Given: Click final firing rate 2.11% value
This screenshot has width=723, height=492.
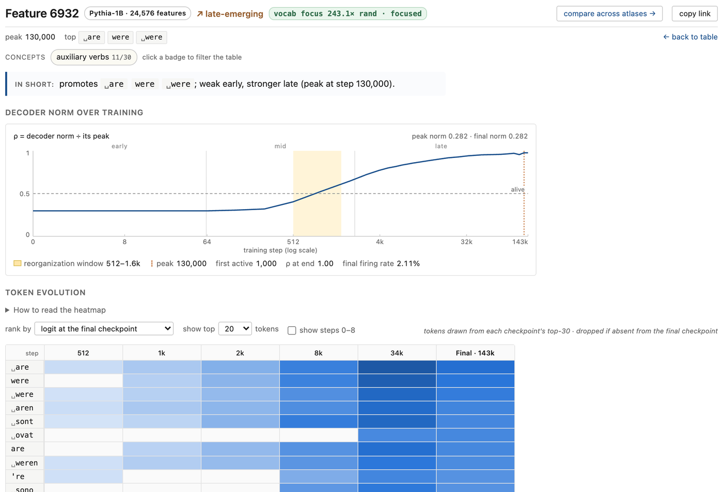Looking at the screenshot, I should (x=408, y=263).
